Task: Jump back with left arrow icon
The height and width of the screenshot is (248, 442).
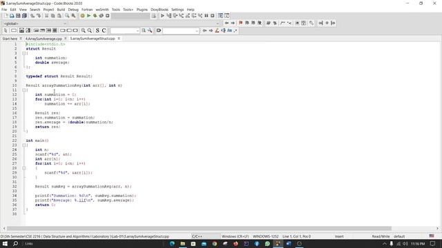Action: (227, 23)
